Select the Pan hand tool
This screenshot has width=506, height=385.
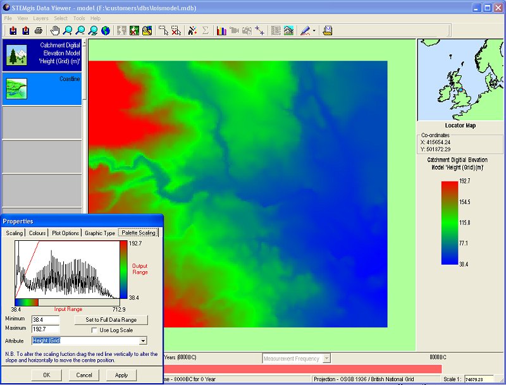(55, 30)
